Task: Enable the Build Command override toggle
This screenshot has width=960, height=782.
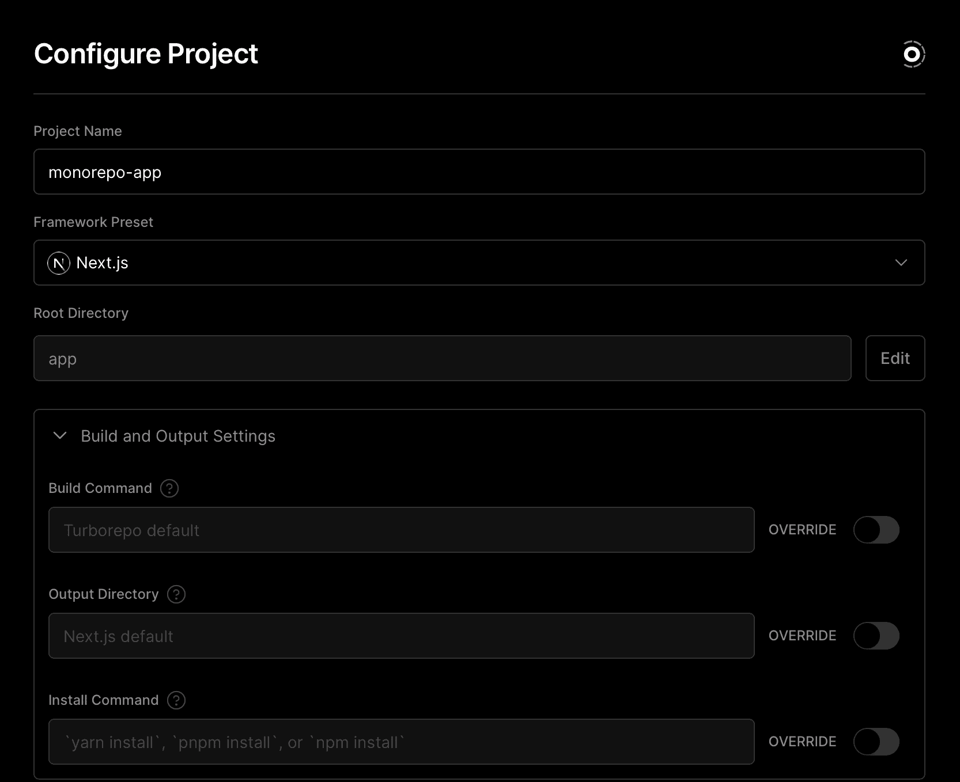Action: pyautogui.click(x=876, y=530)
